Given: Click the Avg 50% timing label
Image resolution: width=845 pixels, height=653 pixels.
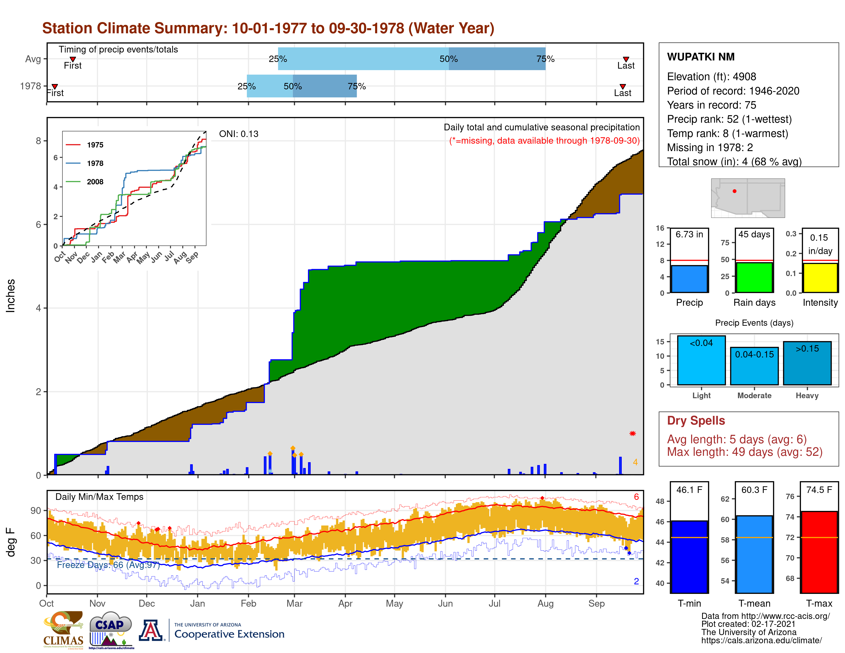Looking at the screenshot, I should click(x=449, y=59).
